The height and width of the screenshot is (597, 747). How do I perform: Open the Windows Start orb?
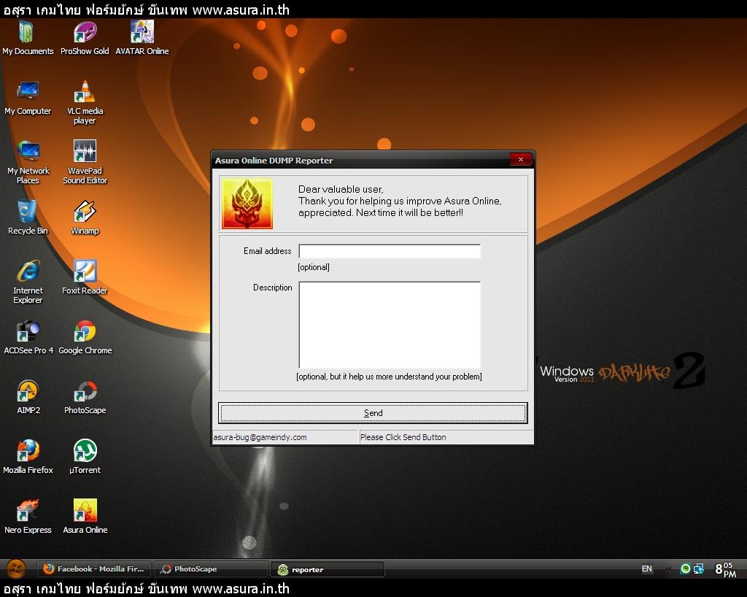pyautogui.click(x=16, y=569)
